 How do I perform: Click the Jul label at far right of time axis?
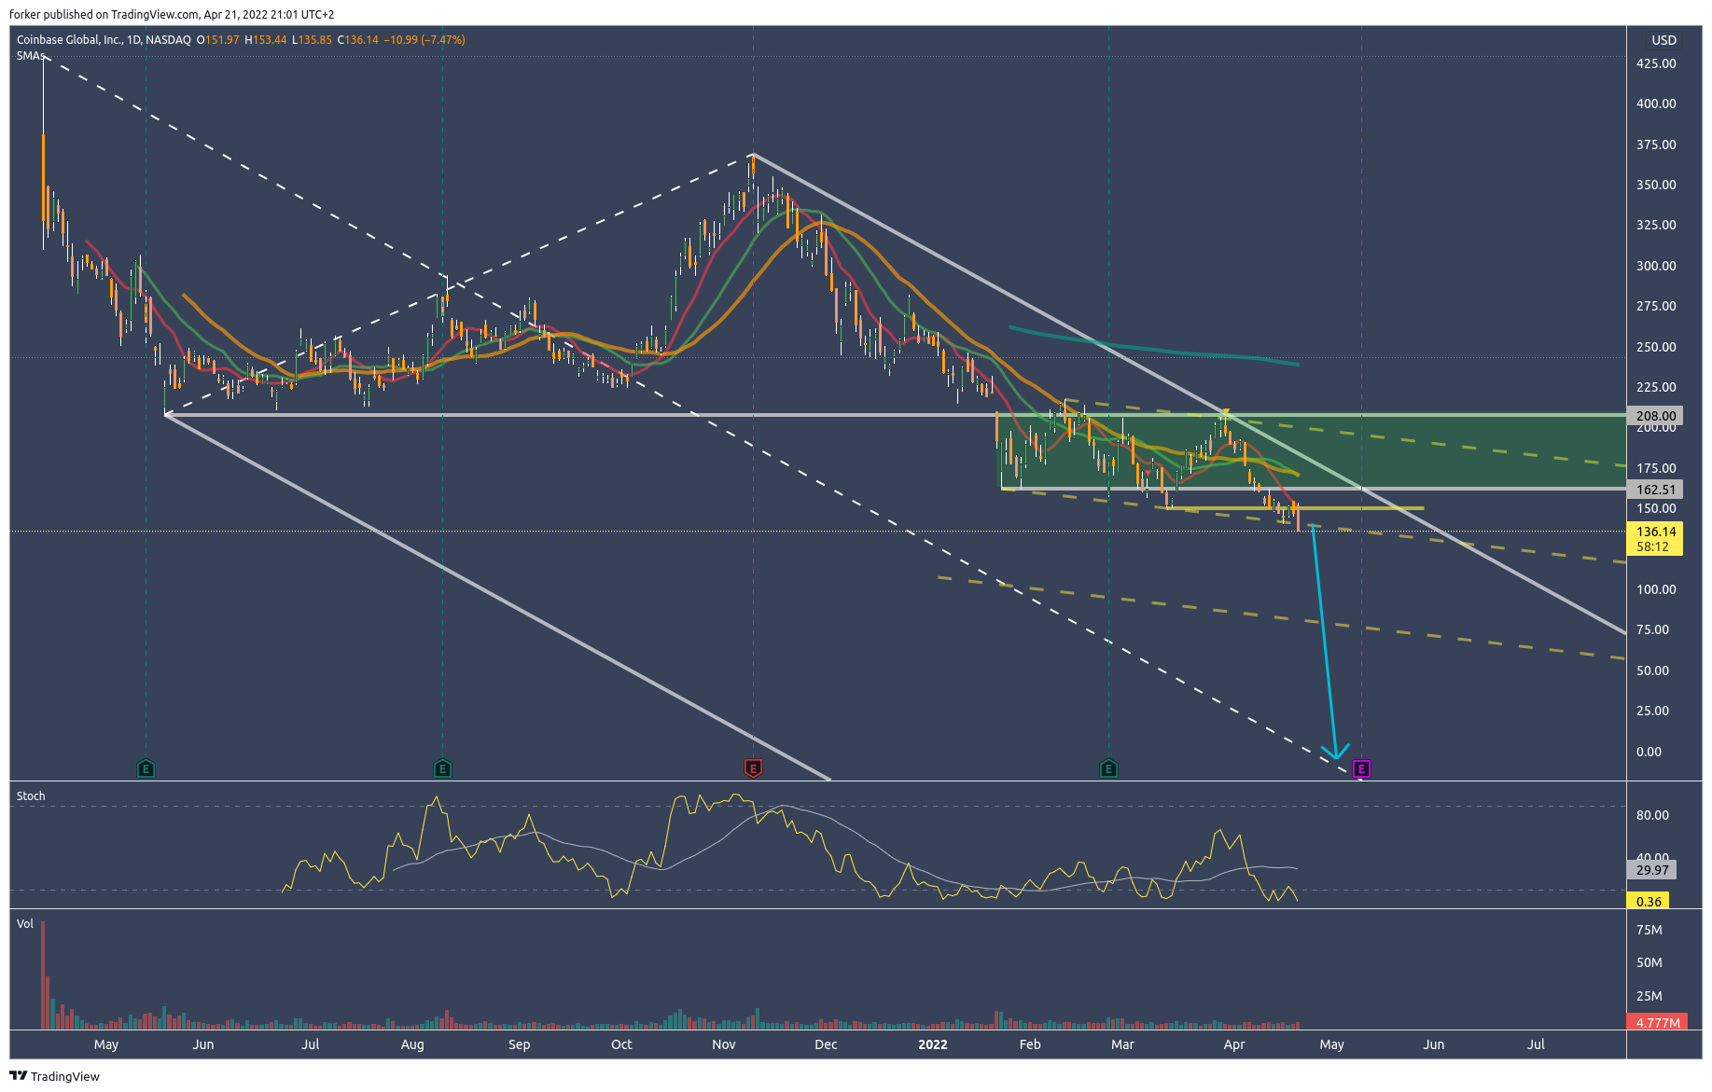(x=1536, y=1044)
